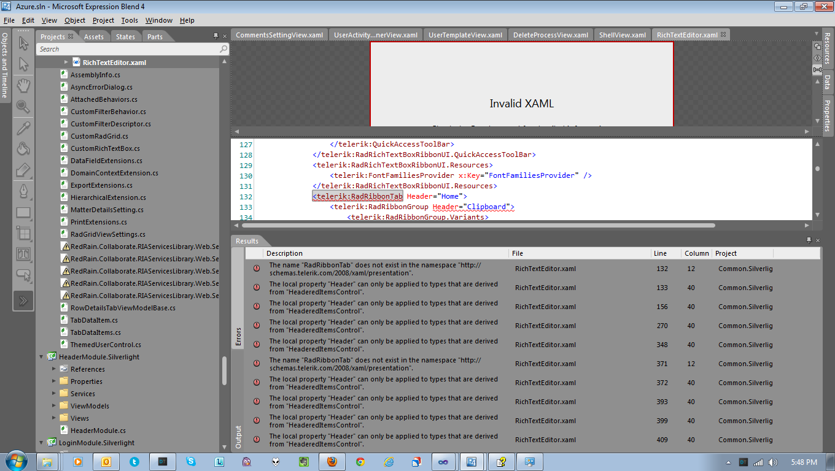
Task: Collapse the HeaderModule.Silverlight project
Action: pos(42,357)
